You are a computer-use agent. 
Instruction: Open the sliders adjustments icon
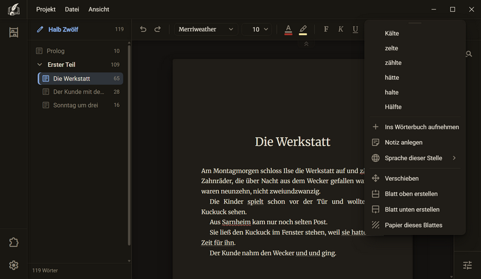[467, 265]
